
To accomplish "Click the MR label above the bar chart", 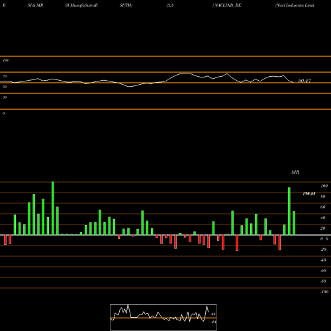I will [x=295, y=172].
